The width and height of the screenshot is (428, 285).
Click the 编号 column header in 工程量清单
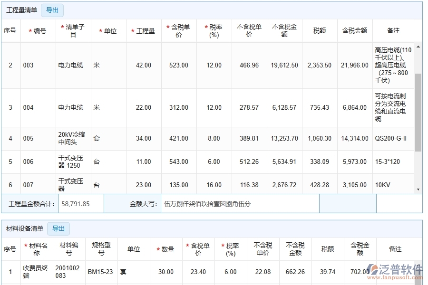(x=38, y=31)
